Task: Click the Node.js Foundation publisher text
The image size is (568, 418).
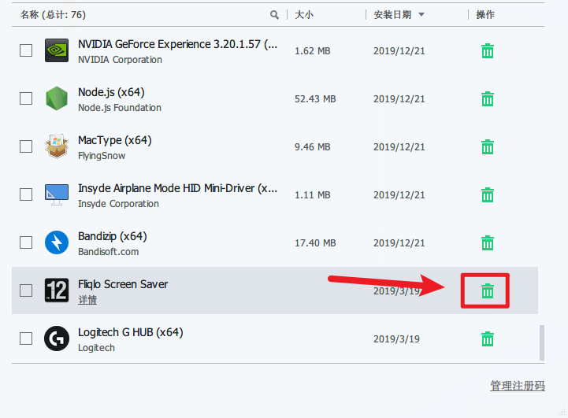Action: pos(120,108)
